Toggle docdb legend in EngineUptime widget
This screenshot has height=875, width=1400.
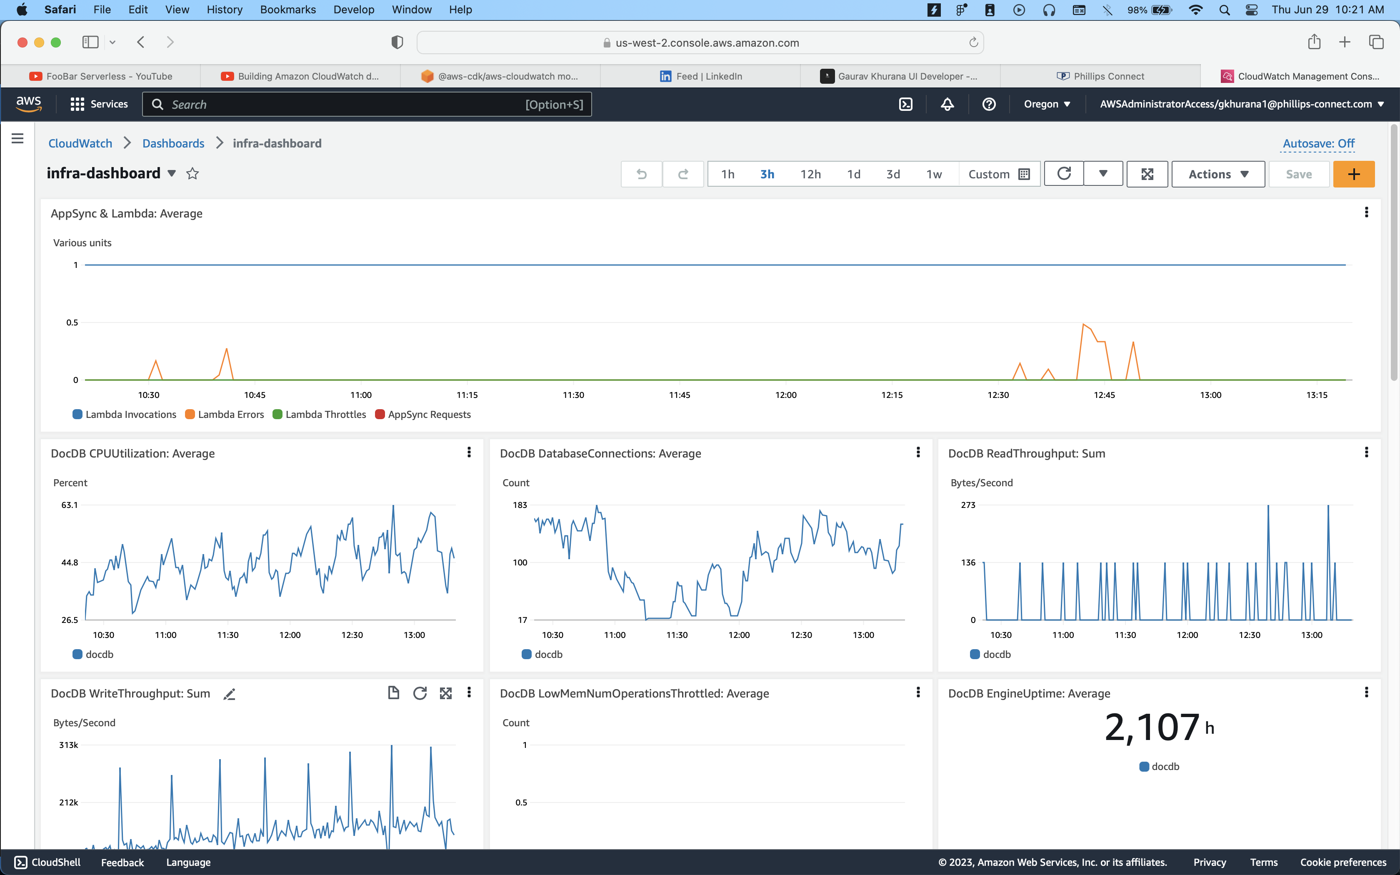point(1159,767)
